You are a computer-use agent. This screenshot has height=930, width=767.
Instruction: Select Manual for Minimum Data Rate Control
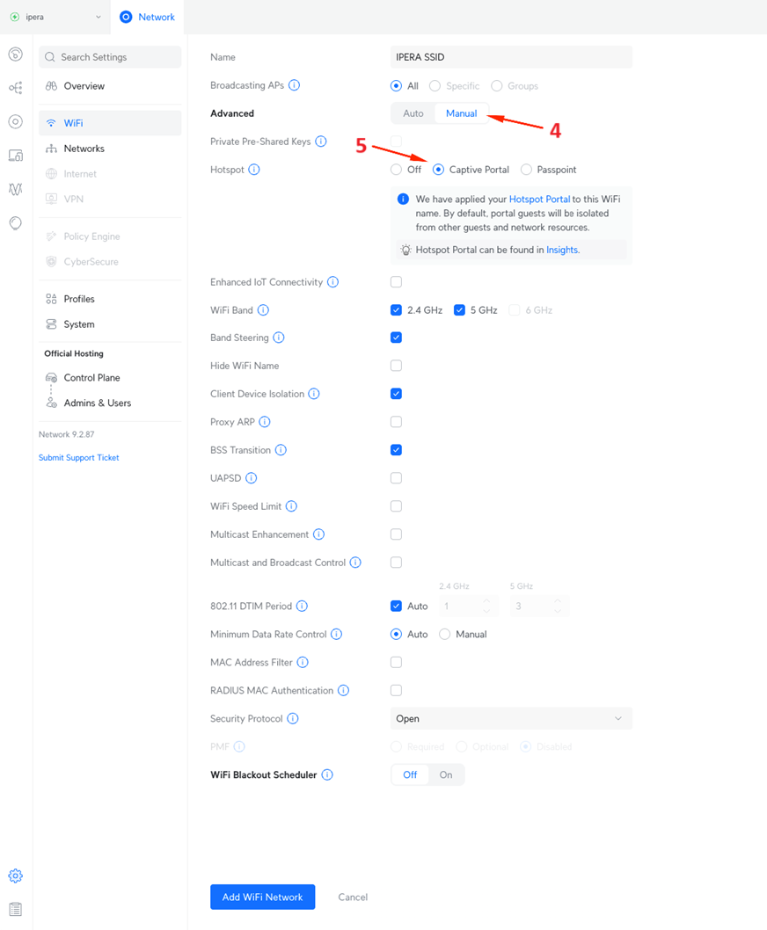tap(445, 634)
